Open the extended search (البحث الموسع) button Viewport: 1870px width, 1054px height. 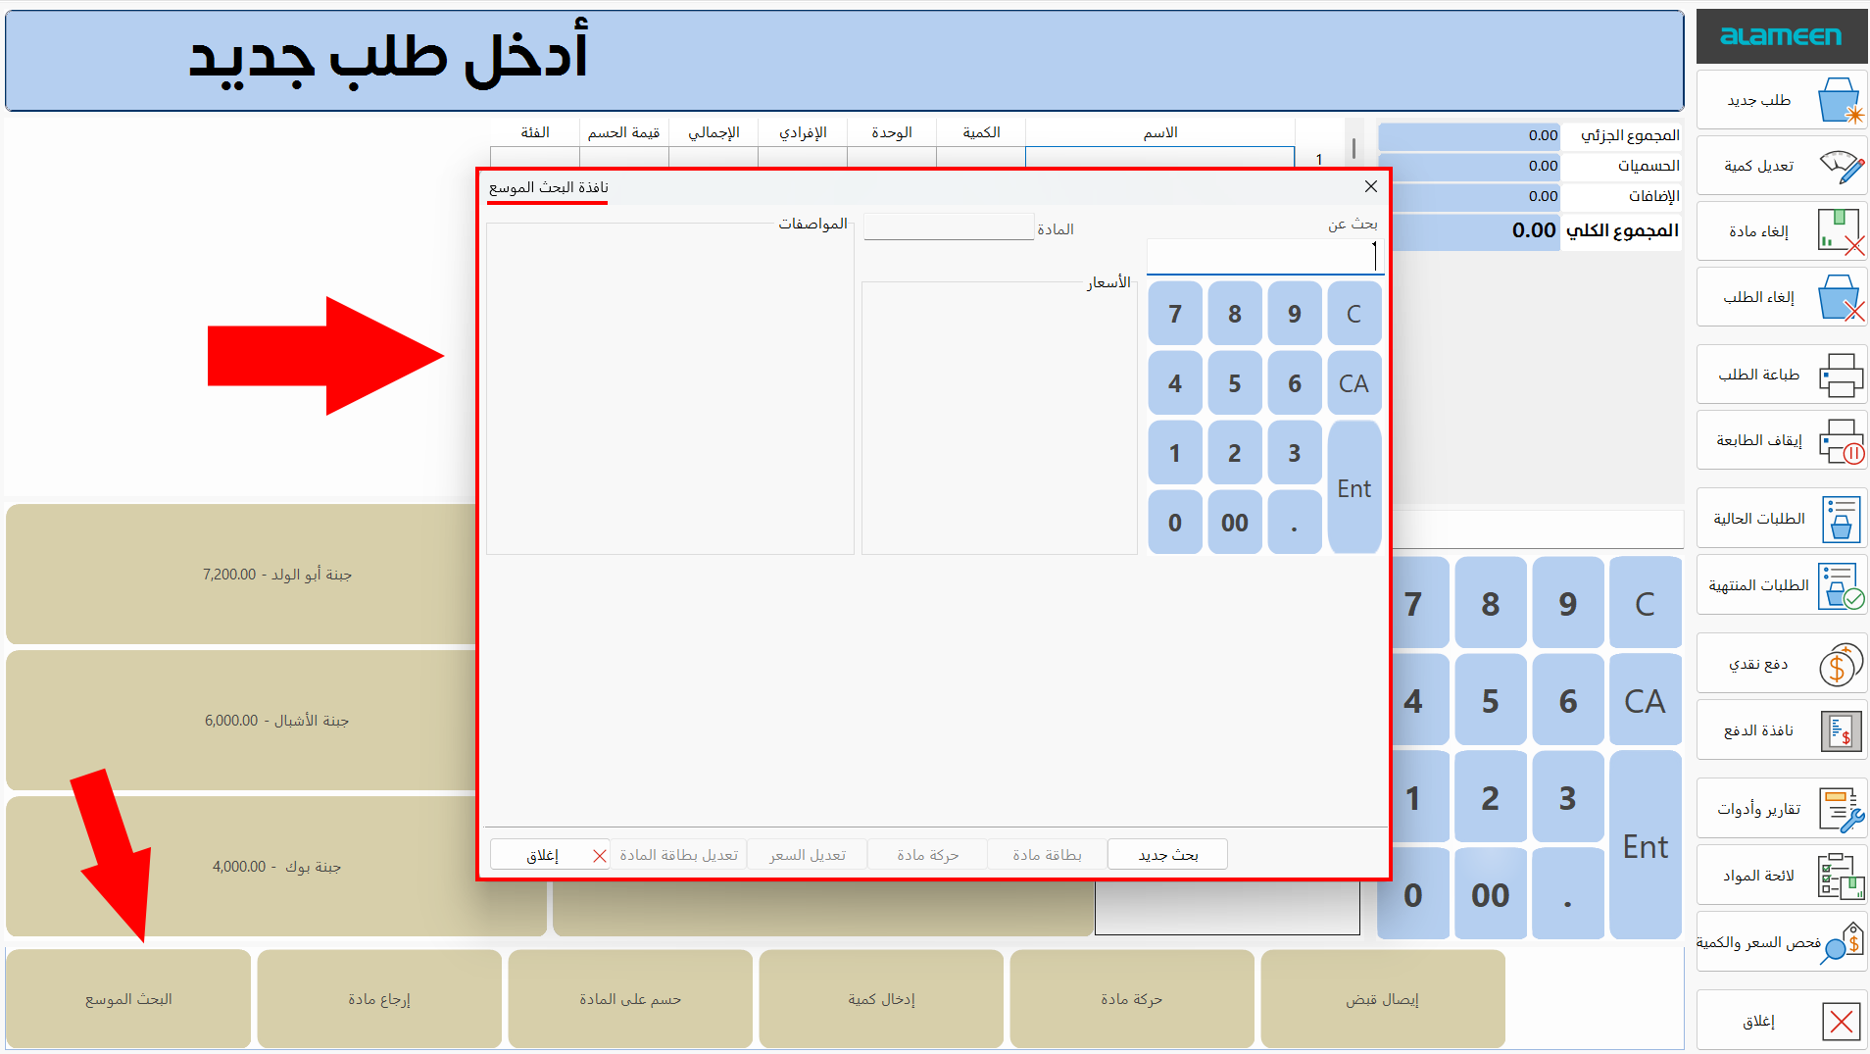click(127, 998)
